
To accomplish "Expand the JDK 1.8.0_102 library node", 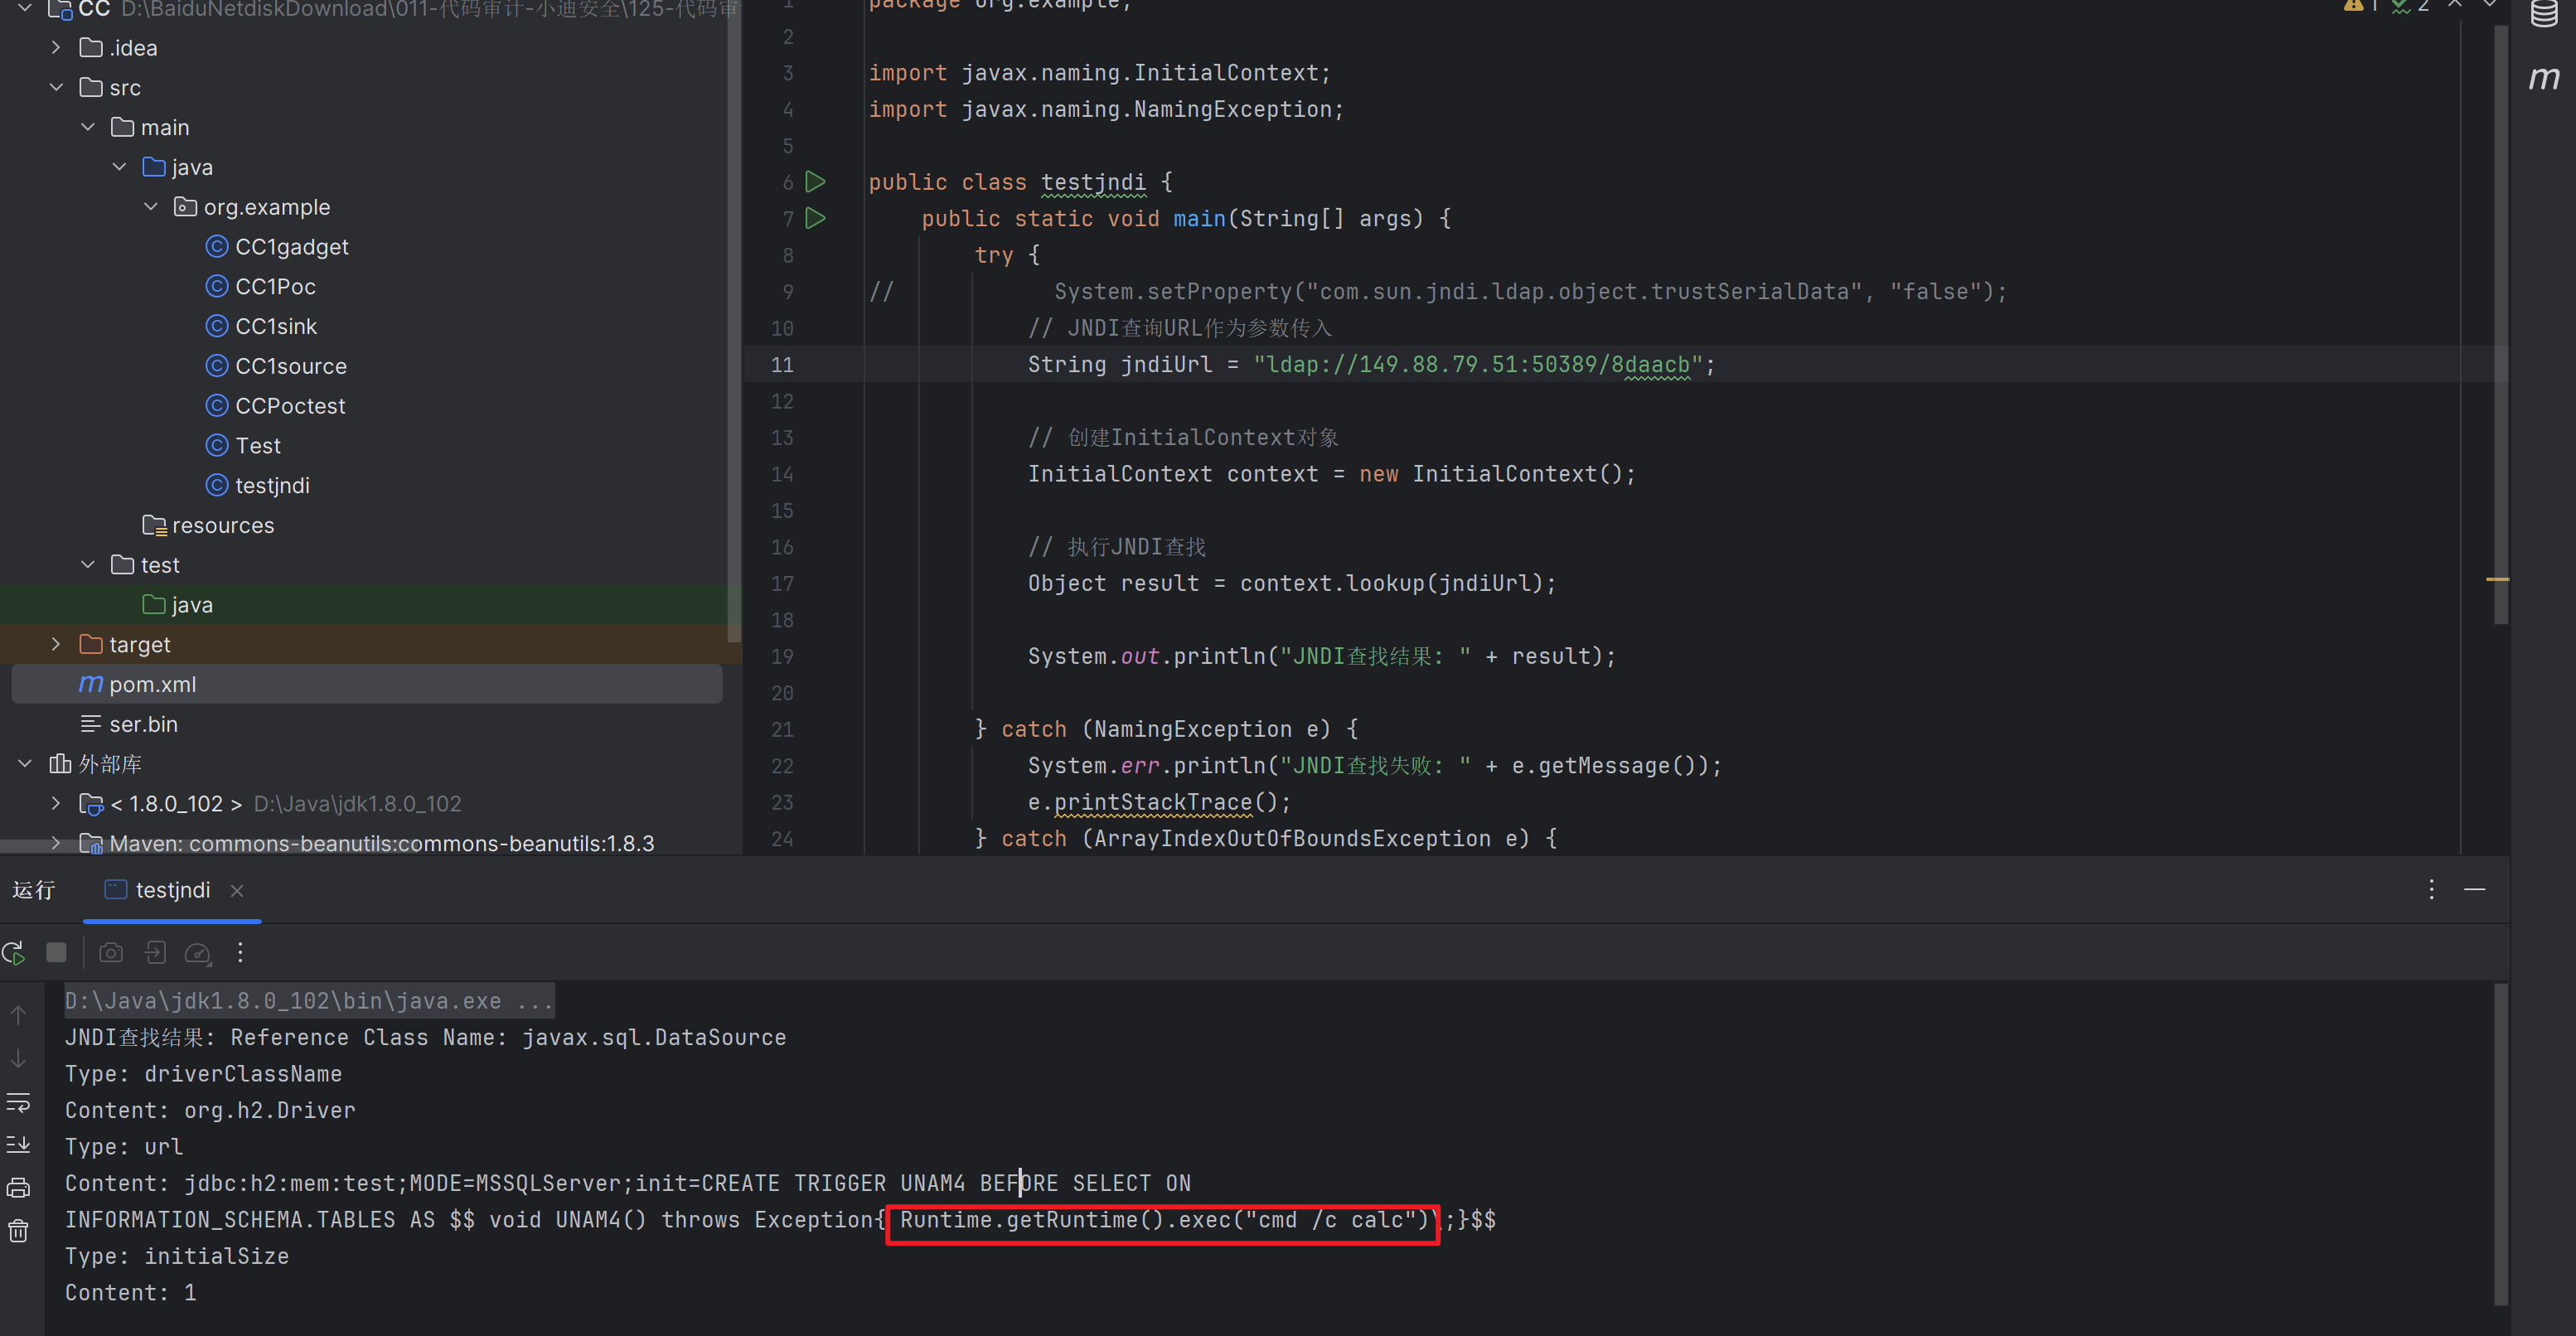I will [x=56, y=804].
